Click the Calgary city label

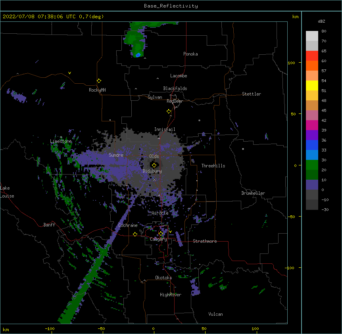point(158,239)
